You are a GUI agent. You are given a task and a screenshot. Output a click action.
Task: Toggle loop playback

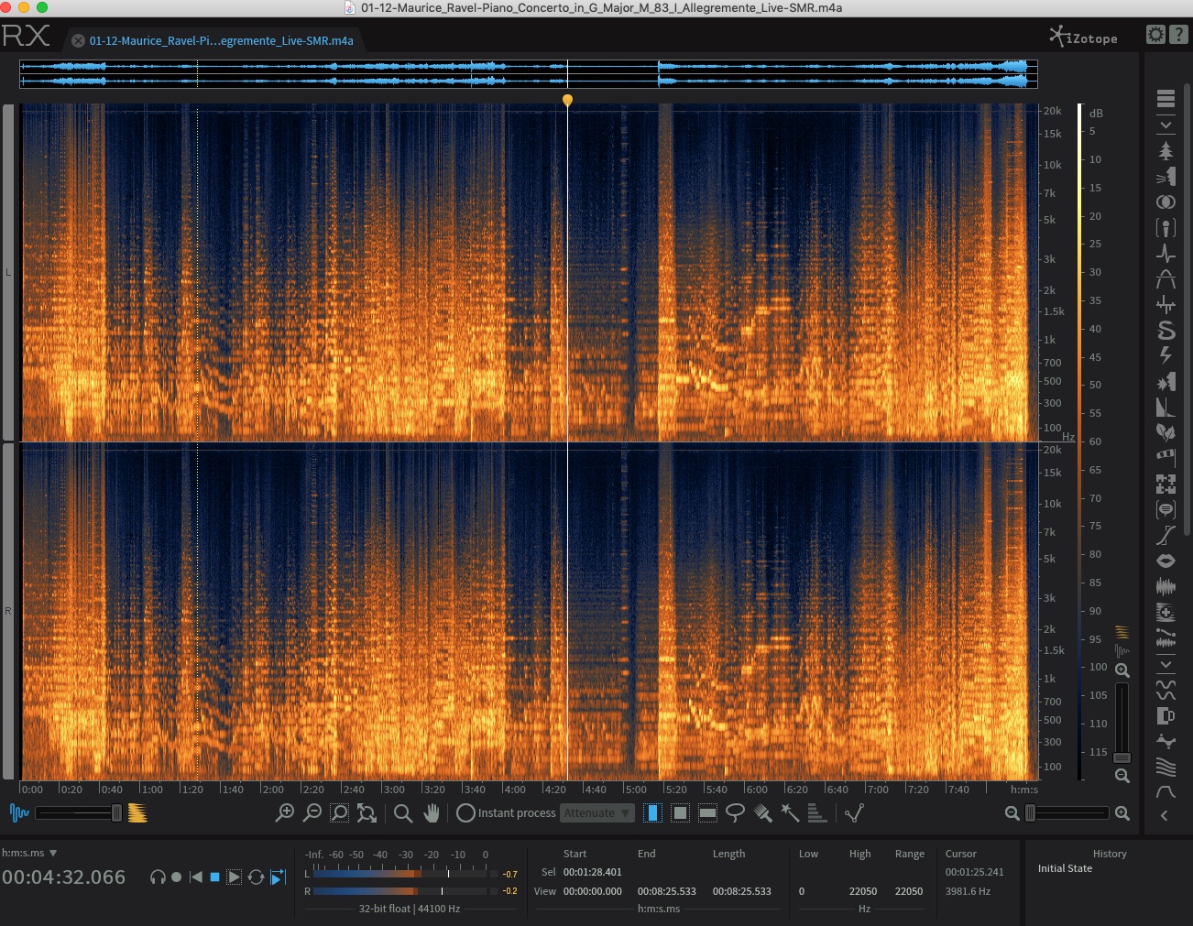256,877
